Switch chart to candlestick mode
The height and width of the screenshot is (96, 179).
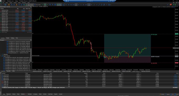tap(45, 5)
